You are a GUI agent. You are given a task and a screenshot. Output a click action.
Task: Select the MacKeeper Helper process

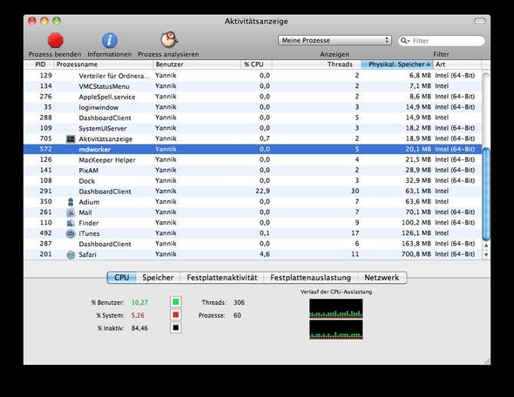(x=253, y=160)
